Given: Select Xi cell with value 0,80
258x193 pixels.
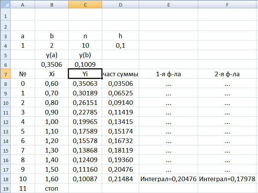Looking at the screenshot, I should 52,103.
